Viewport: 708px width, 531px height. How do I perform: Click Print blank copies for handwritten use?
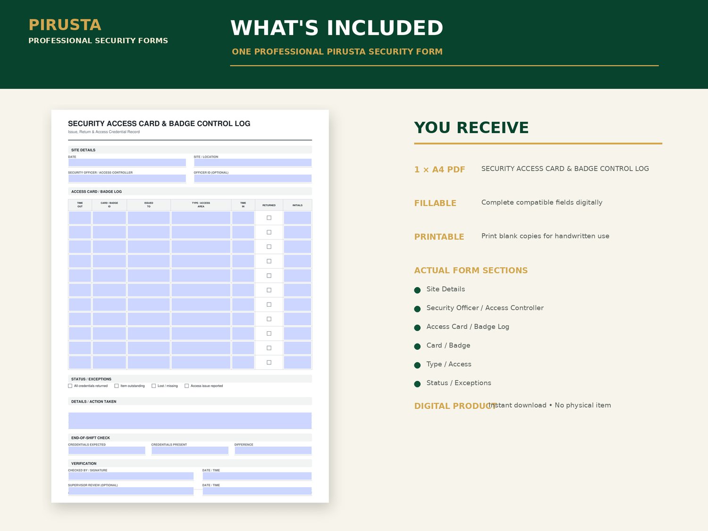click(x=545, y=236)
